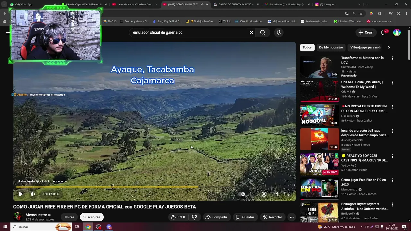
Task: Switch to 'BANEO DE CUENTA INJUSTO' tab
Action: tap(236, 4)
